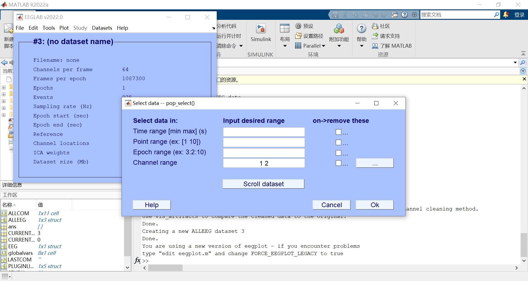Viewport: 528px width, 281px height.
Task: Click the search magnifier in 搜索文档 box
Action: coord(496,15)
